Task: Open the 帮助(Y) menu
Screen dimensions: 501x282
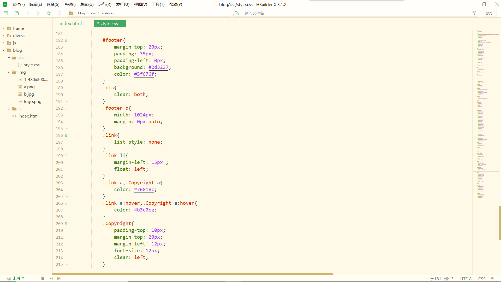Action: tap(176, 4)
